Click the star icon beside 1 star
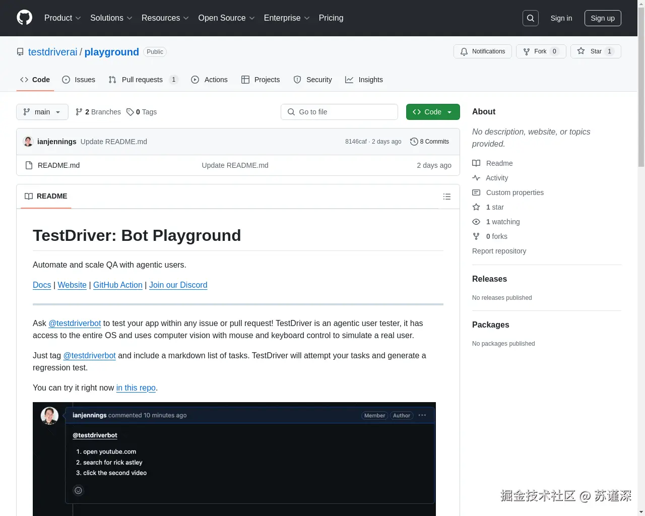This screenshot has height=516, width=645. click(476, 207)
